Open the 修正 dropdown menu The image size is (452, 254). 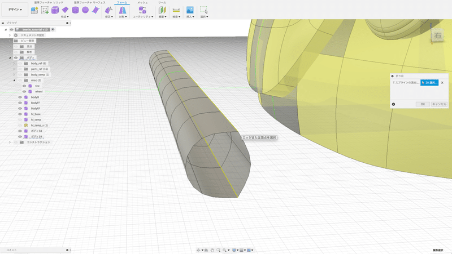[x=108, y=17]
